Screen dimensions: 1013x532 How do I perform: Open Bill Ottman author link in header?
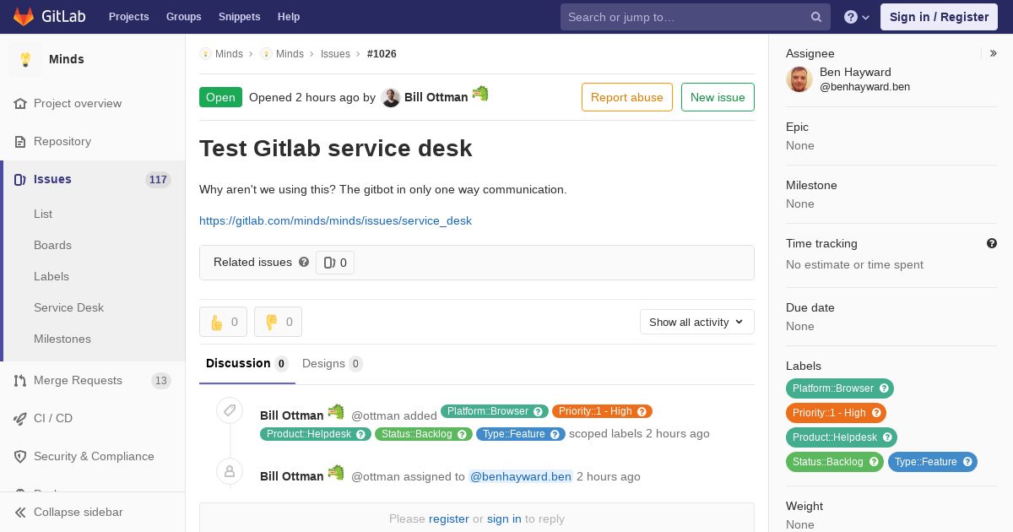pos(436,97)
